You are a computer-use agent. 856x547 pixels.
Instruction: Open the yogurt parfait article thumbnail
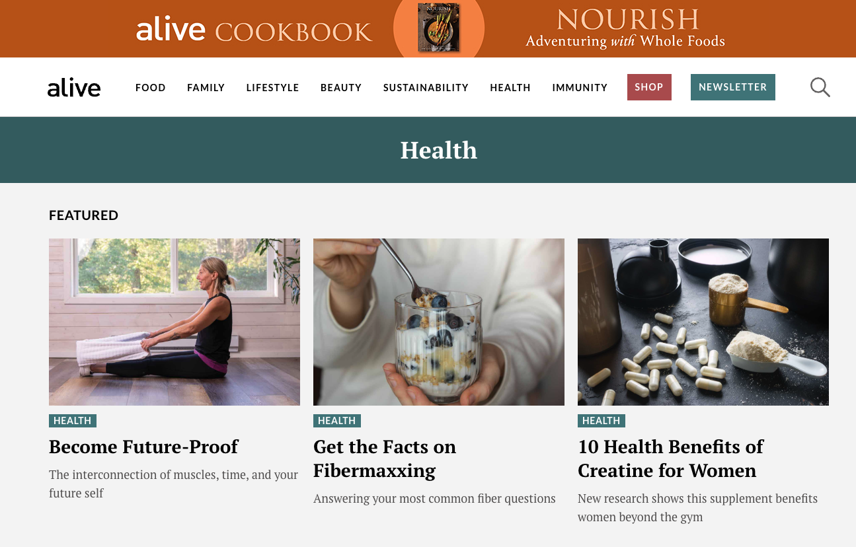[x=439, y=322]
